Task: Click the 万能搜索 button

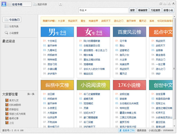Action: [155, 10]
